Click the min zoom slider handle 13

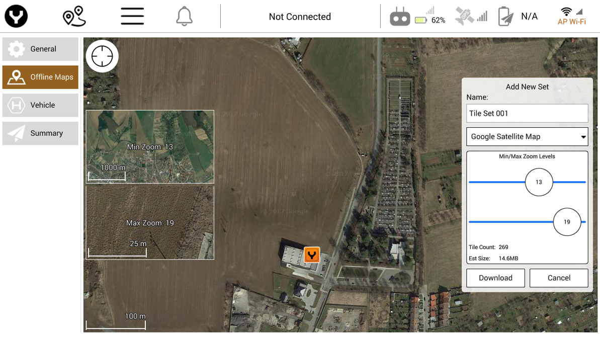(539, 182)
